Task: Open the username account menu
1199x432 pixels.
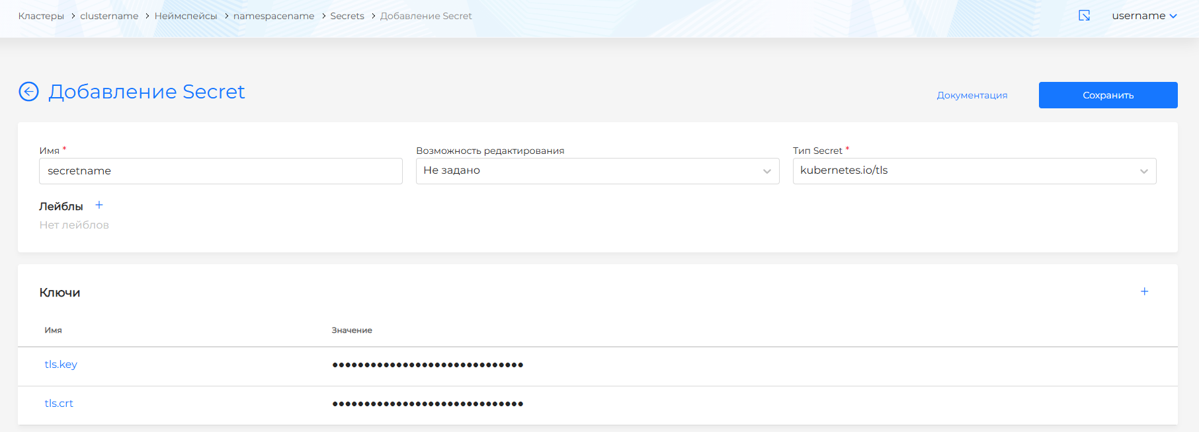Action: pyautogui.click(x=1143, y=16)
